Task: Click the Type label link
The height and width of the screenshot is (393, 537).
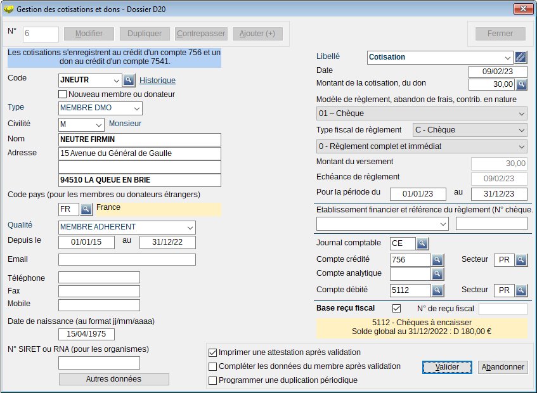Action: pos(16,107)
